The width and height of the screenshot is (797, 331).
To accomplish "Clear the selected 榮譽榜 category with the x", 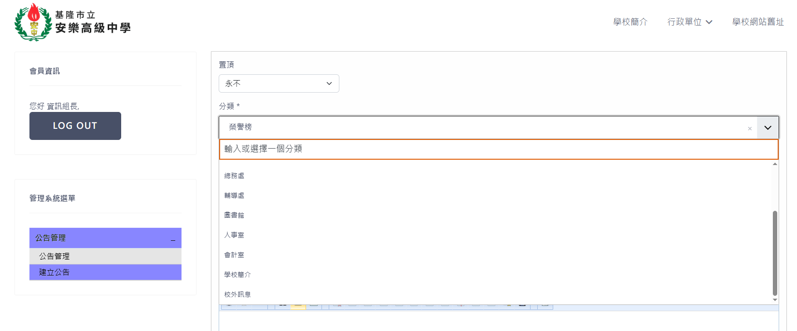I will pos(750,128).
